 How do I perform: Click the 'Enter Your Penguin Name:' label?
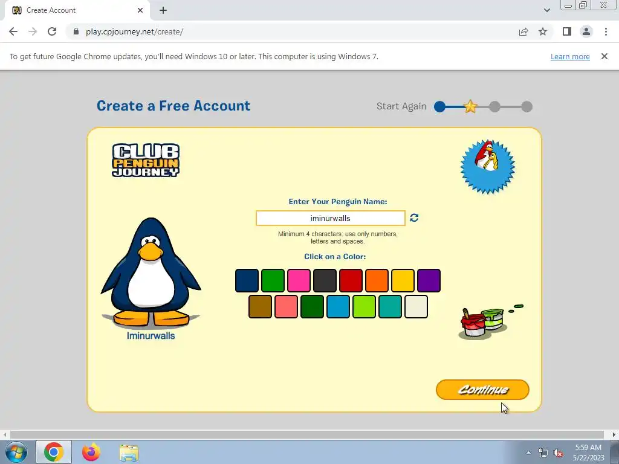click(x=338, y=202)
